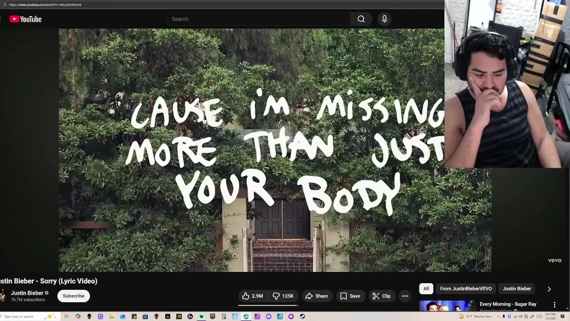Open the Share dialog

pos(317,296)
